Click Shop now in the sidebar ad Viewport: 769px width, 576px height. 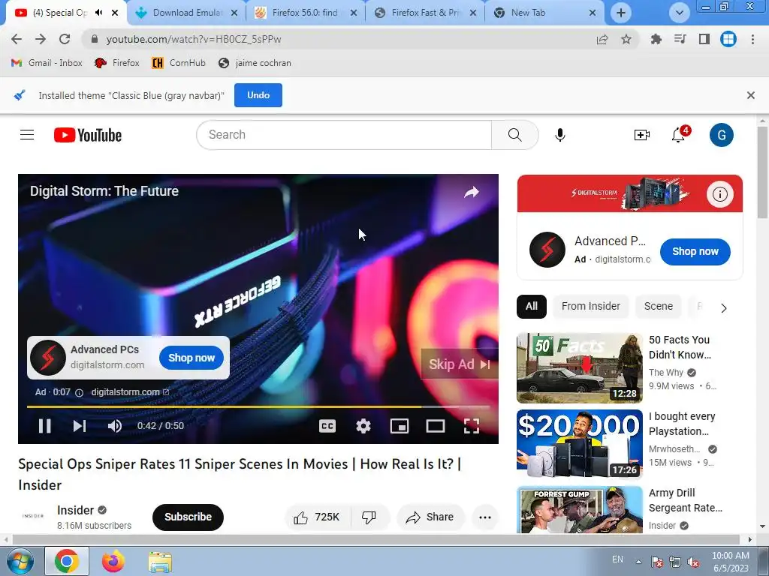pos(695,252)
